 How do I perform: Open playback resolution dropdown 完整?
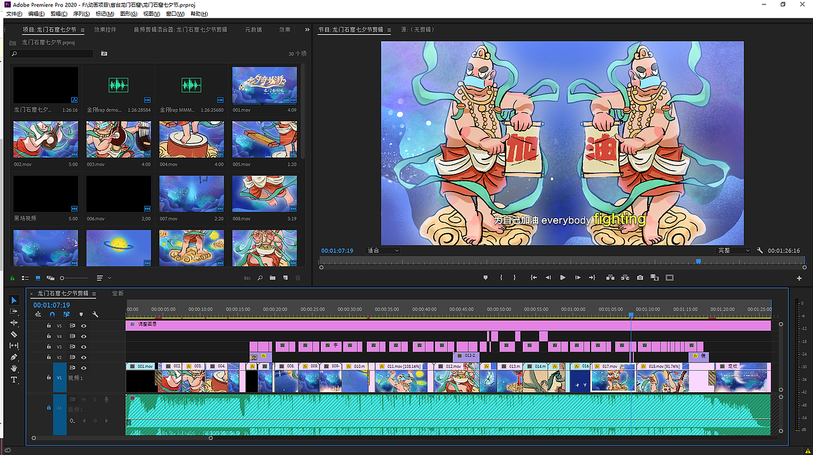click(x=734, y=251)
